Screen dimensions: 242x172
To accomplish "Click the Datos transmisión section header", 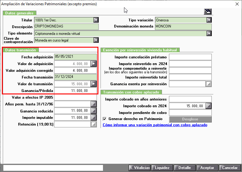I will pos(21,50).
